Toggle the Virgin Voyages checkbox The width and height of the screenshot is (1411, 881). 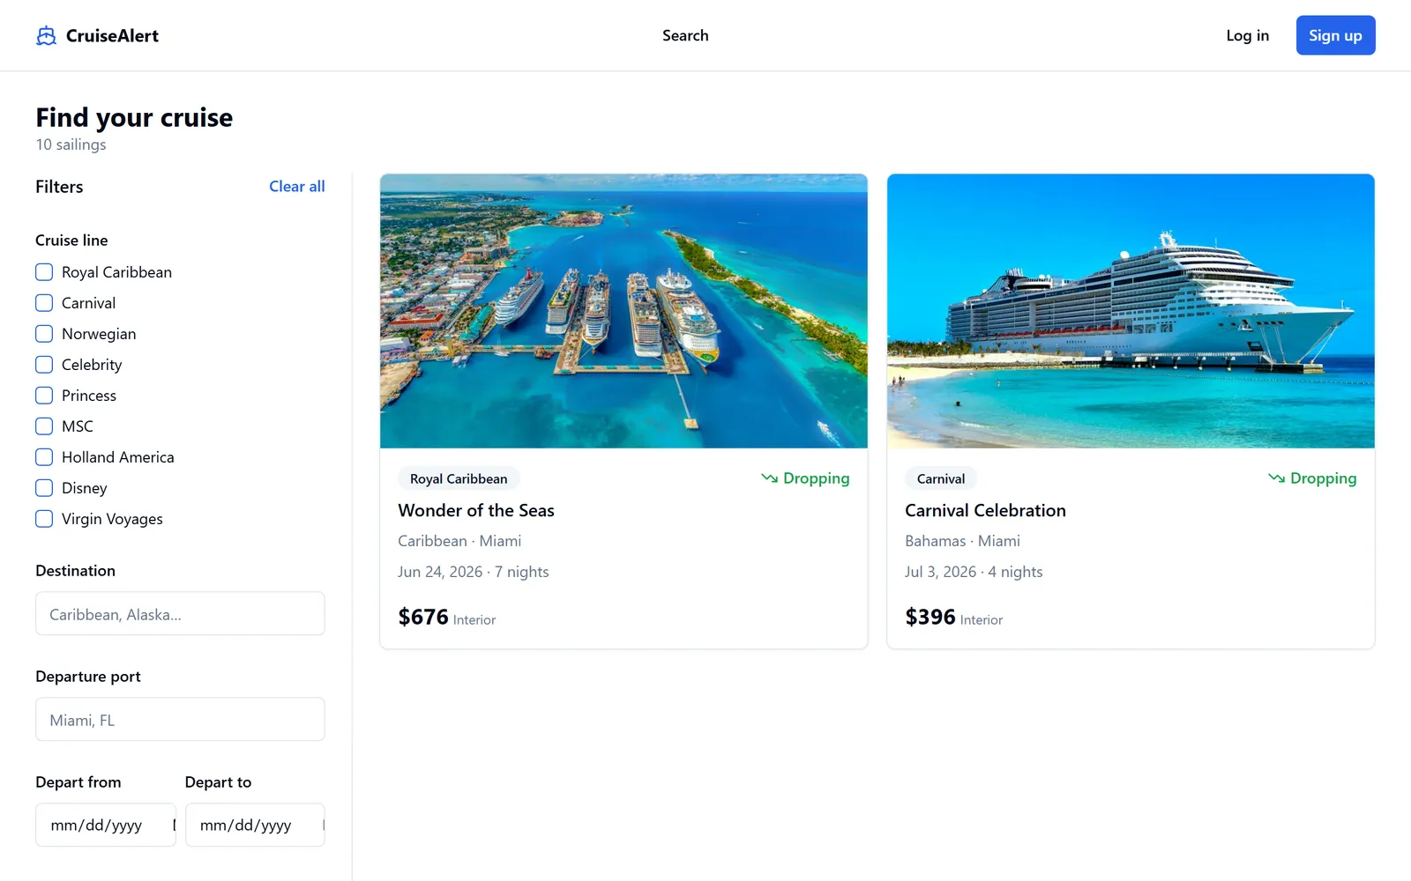pos(44,519)
